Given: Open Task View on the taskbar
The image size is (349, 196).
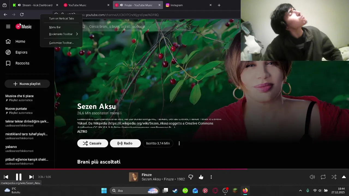Looking at the screenshot, I should 165,191.
